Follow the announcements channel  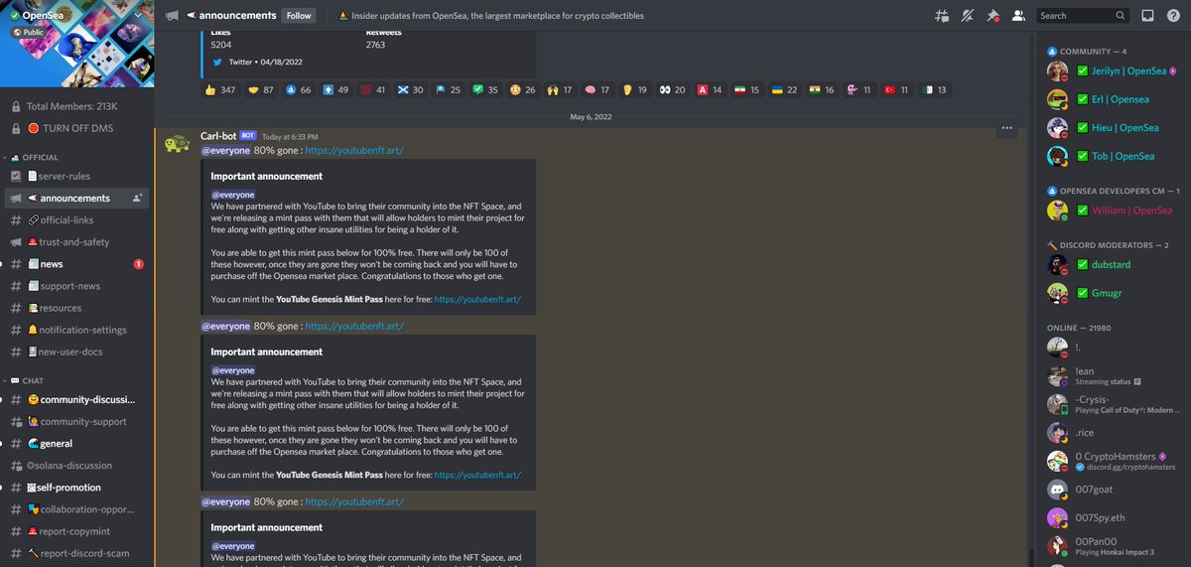coord(298,16)
